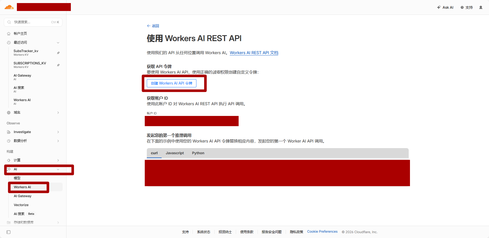Click the AI sparkle icon in sidebar
Image resolution: width=489 pixels, height=238 pixels.
(x=9, y=169)
